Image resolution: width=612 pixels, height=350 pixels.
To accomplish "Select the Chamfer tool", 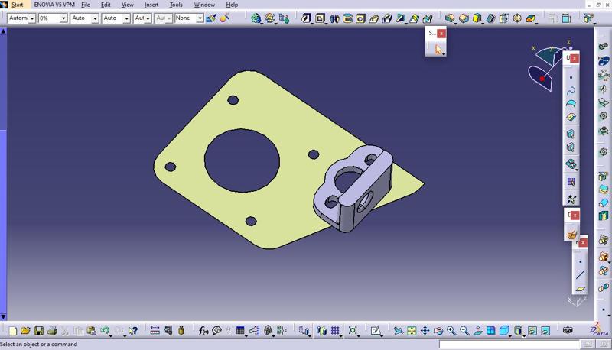I will pyautogui.click(x=464, y=18).
